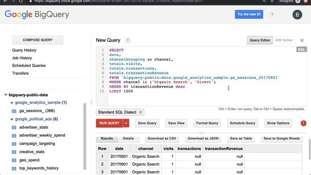The height and width of the screenshot is (175, 311).
Task: Open the advertiser_stats table
Action: (34, 127)
